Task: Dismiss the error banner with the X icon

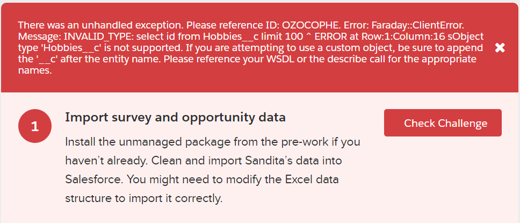Action: click(500, 48)
